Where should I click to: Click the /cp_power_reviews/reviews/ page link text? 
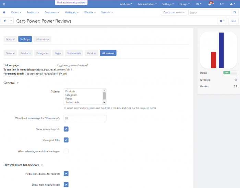click(72, 65)
